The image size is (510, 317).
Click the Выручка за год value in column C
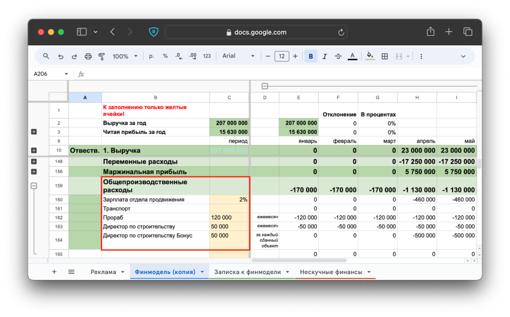point(229,123)
